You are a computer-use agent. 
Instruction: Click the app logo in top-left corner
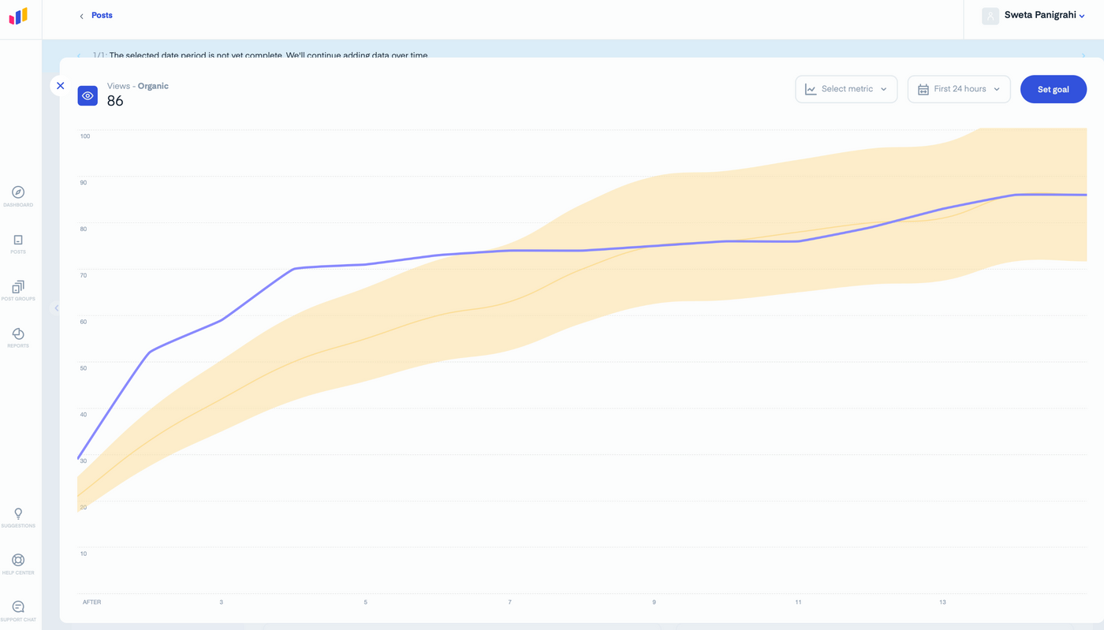tap(18, 16)
